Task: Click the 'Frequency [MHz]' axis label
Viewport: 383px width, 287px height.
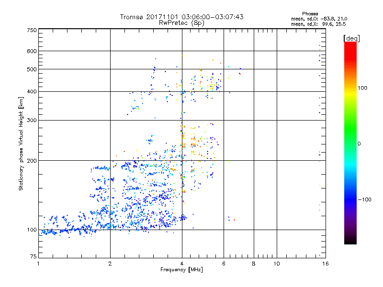Action: [x=181, y=270]
